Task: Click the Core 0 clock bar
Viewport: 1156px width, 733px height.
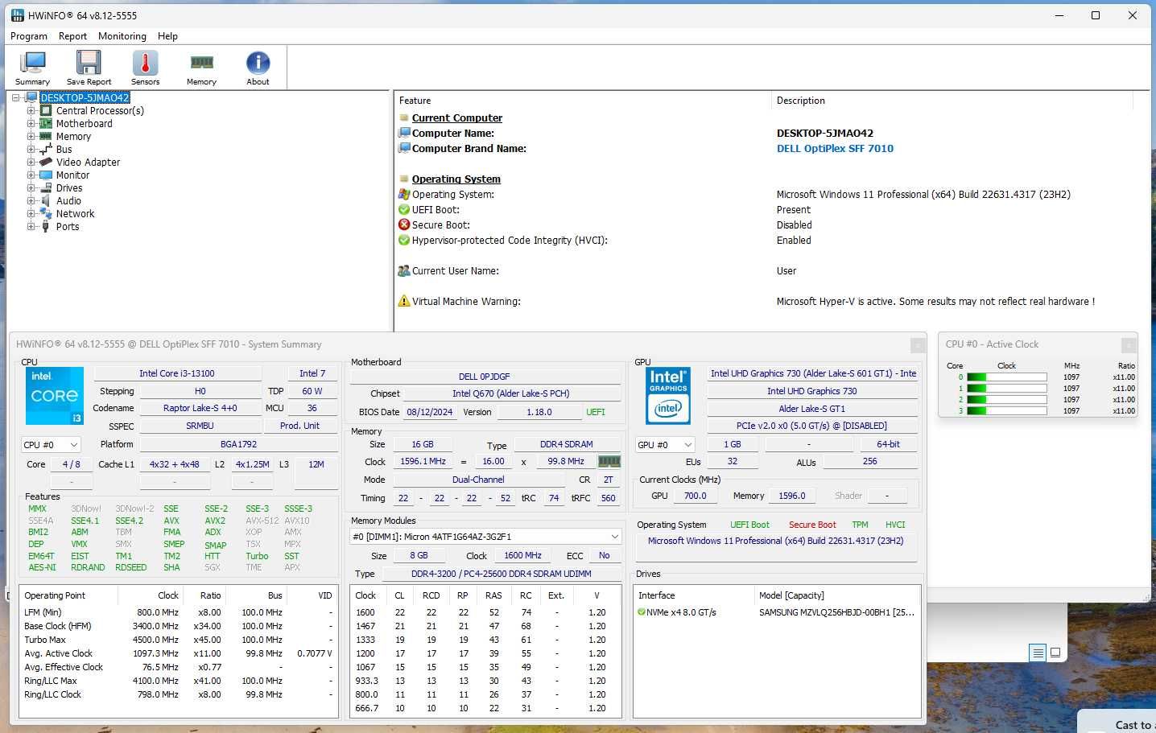Action: point(1006,377)
